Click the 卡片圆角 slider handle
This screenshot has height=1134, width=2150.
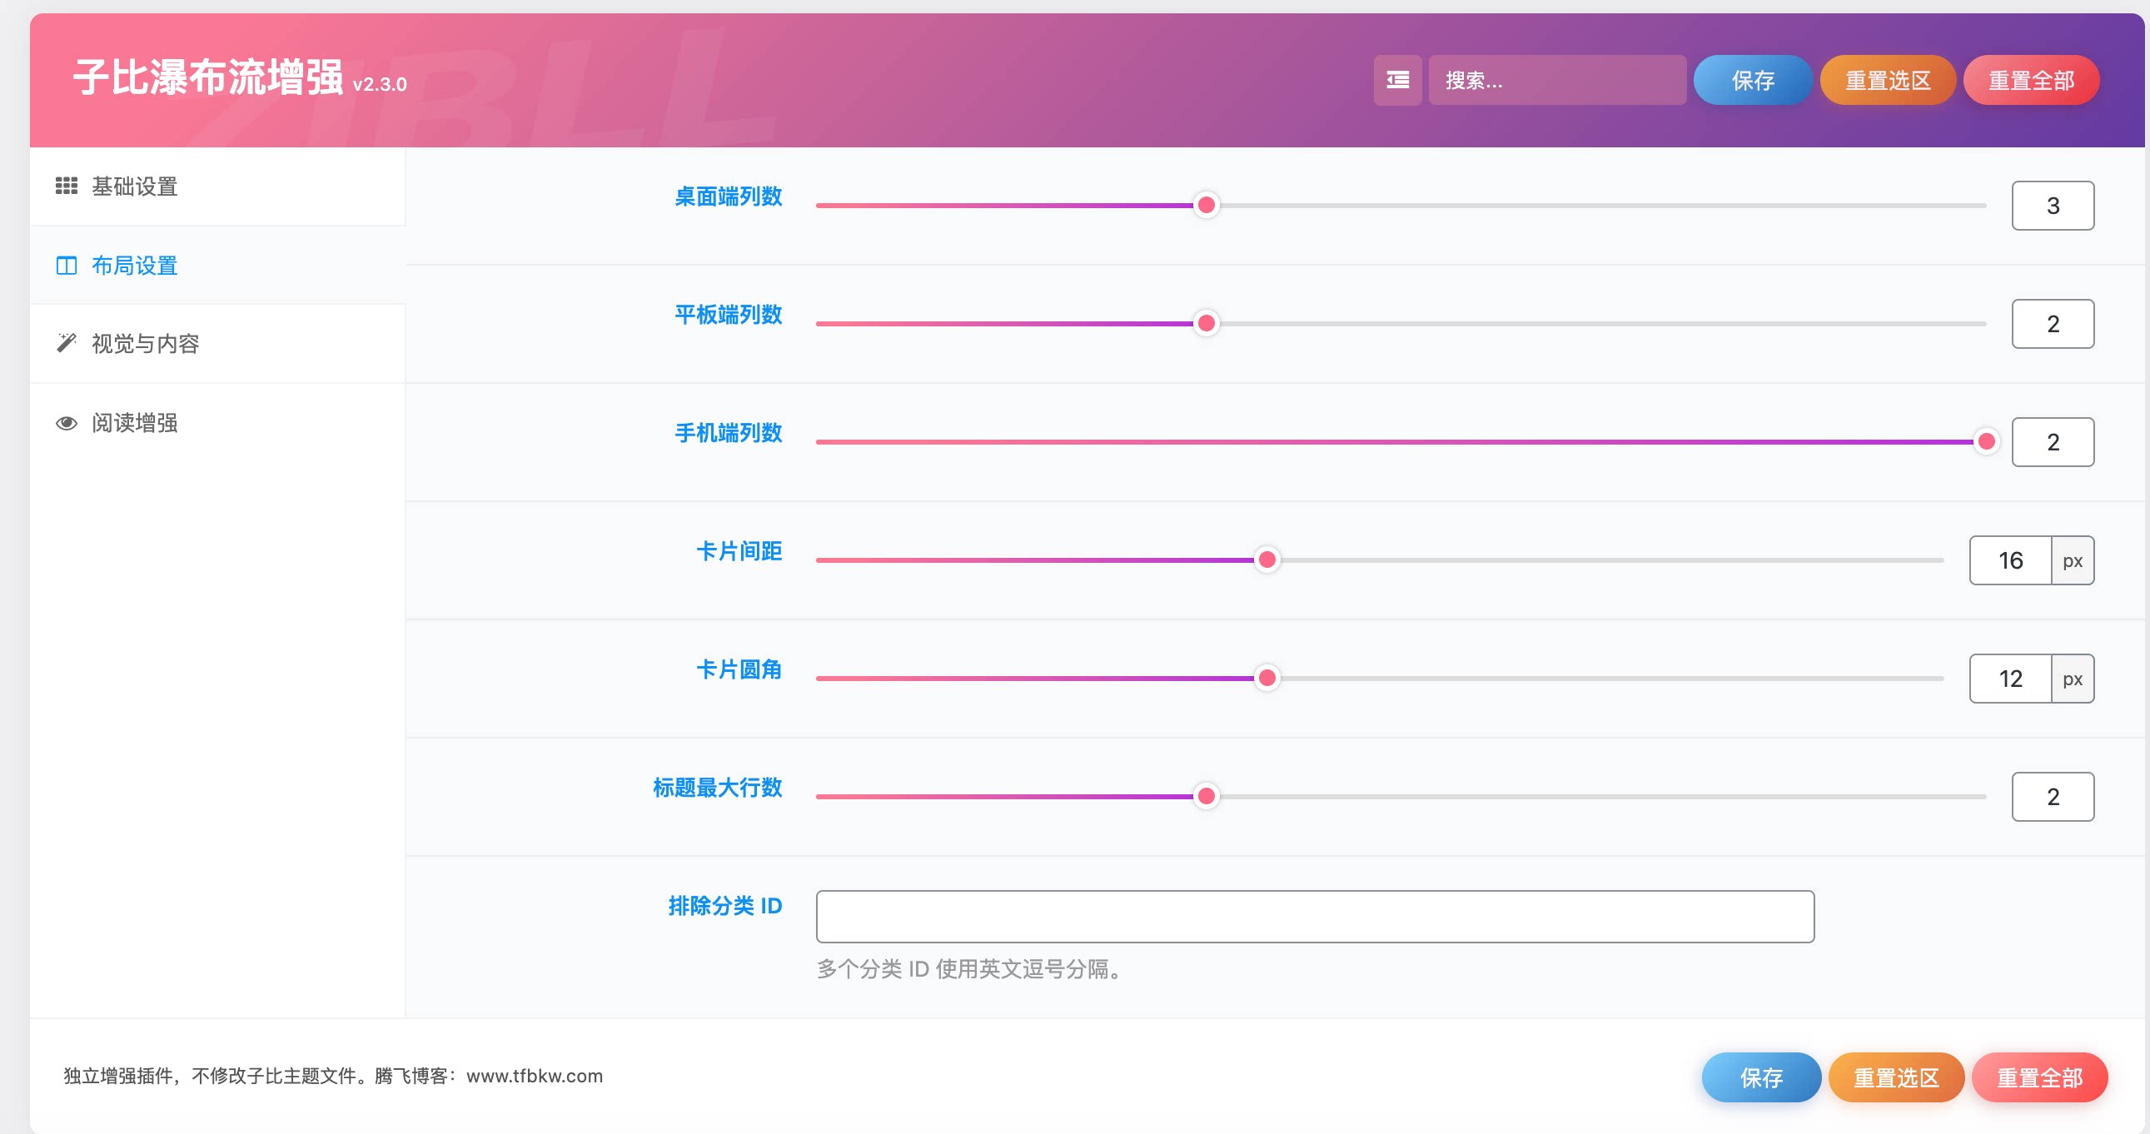1267,678
